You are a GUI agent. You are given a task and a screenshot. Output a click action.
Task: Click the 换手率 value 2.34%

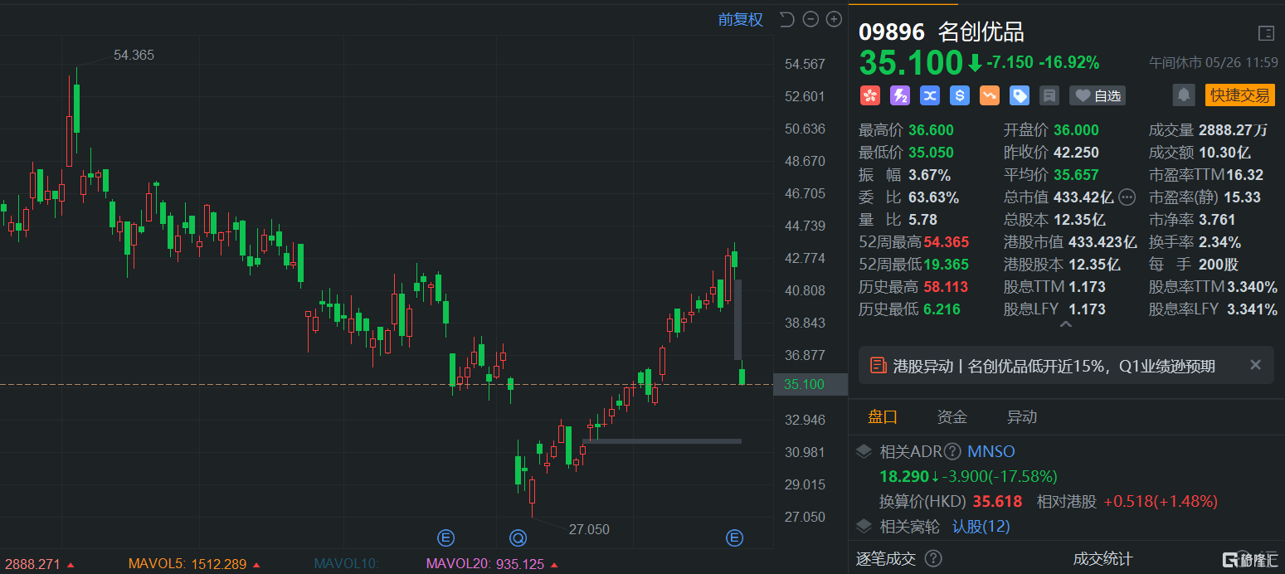click(1219, 242)
